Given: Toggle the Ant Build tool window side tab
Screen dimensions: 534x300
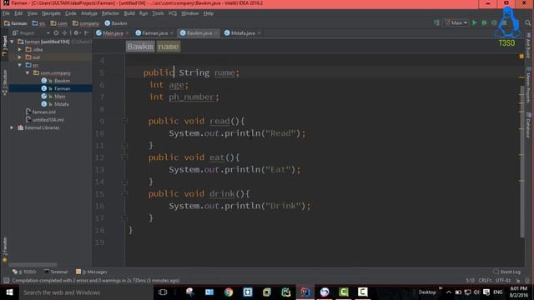Looking at the screenshot, I should pos(528,46).
